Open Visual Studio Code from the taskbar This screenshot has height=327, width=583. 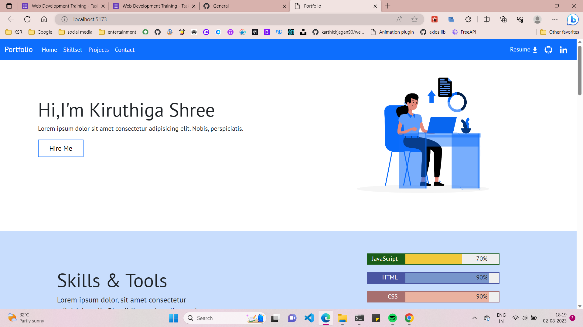[x=309, y=318]
